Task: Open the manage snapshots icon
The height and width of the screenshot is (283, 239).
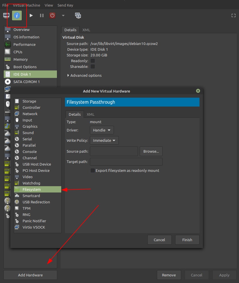Action: click(78, 15)
